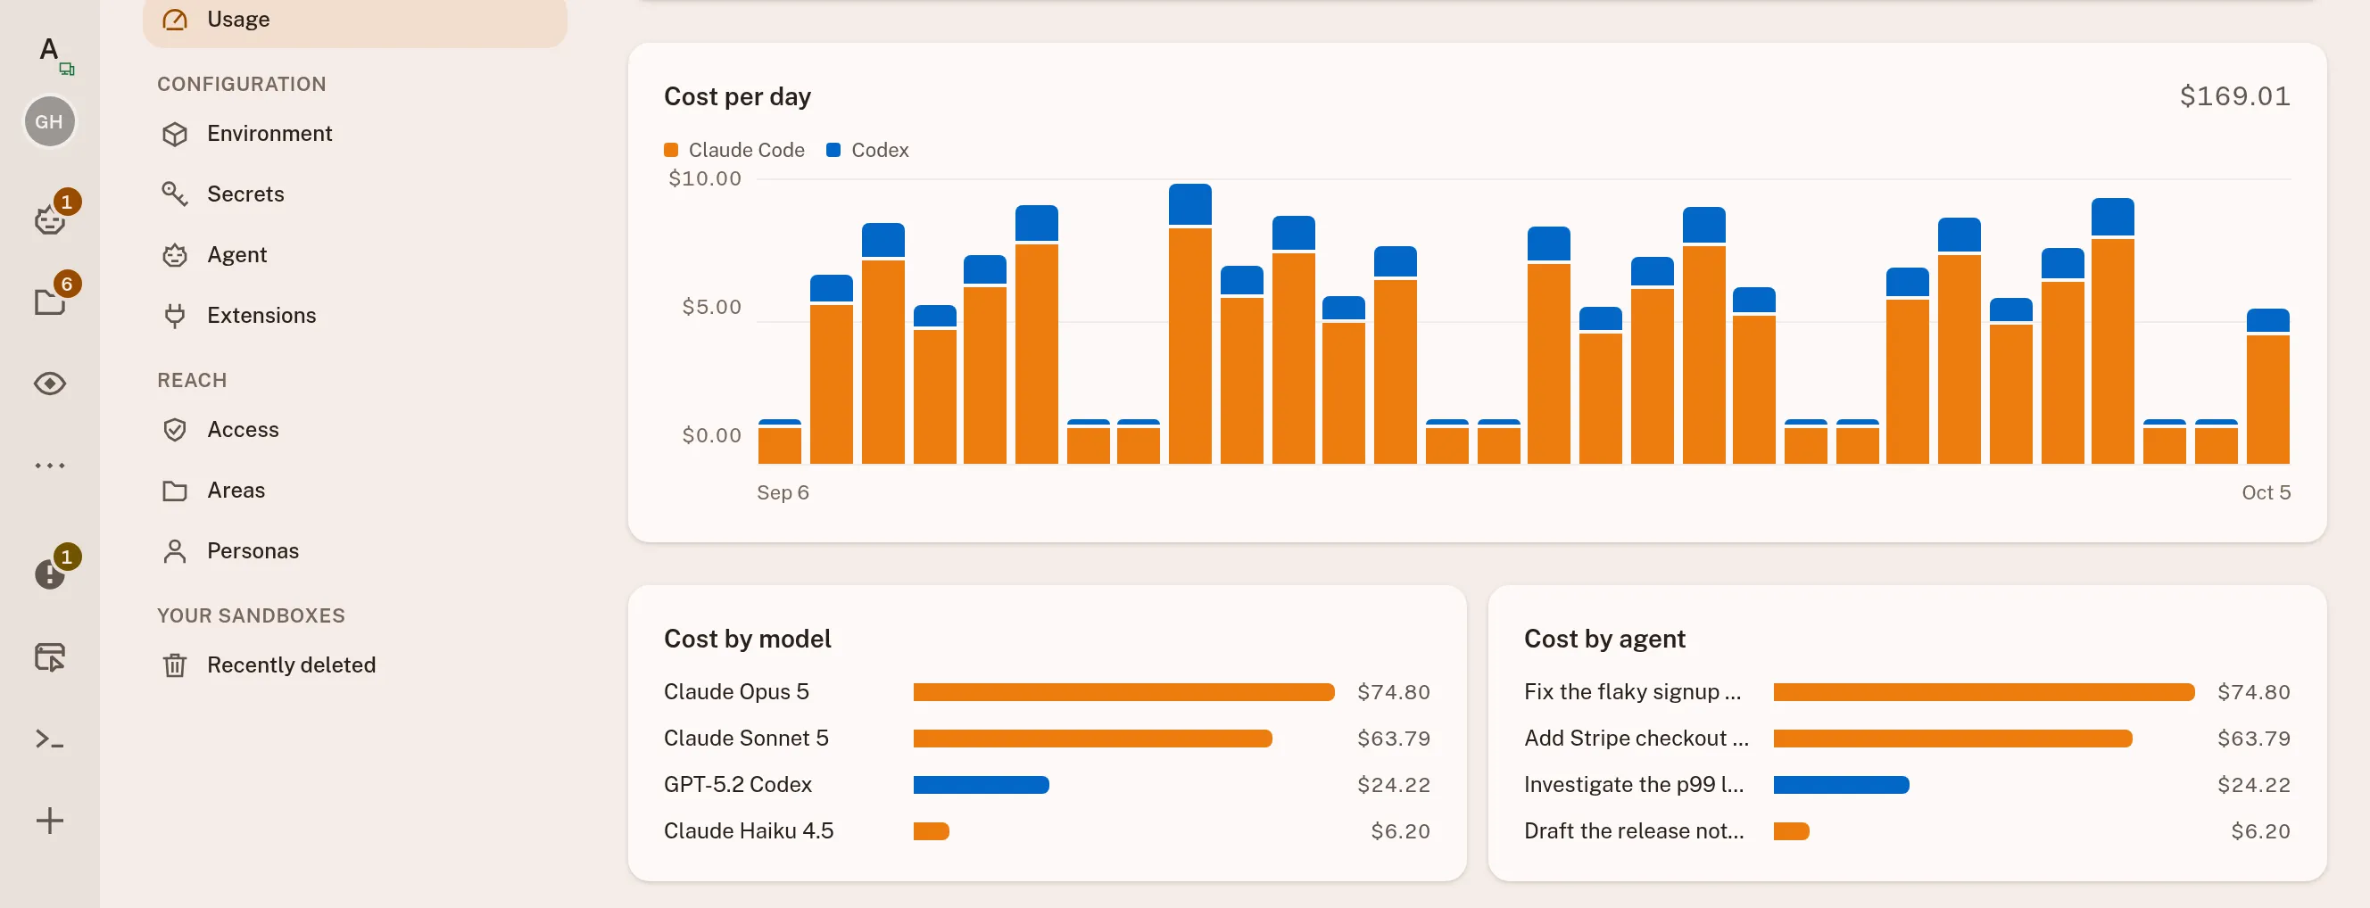Screen dimensions: 2370x908
Task: Open agents rail icon with badge 1
Action: coord(50,220)
